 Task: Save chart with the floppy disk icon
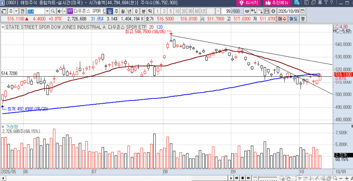coord(267,11)
